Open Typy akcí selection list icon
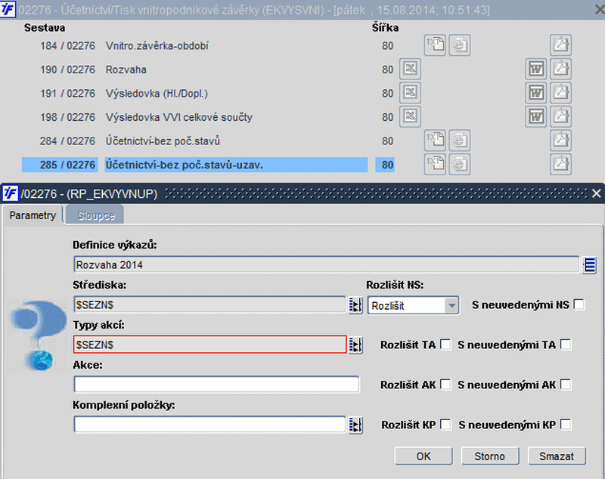 355,345
